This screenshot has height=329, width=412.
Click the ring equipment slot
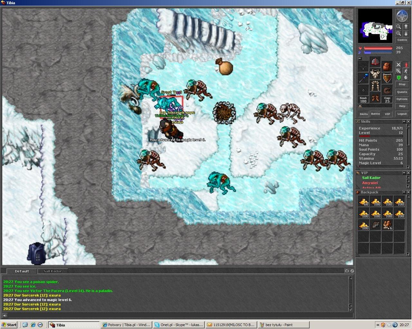click(x=363, y=90)
